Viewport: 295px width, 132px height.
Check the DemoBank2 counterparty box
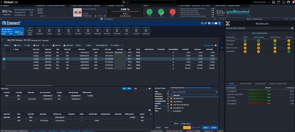pos(172,111)
